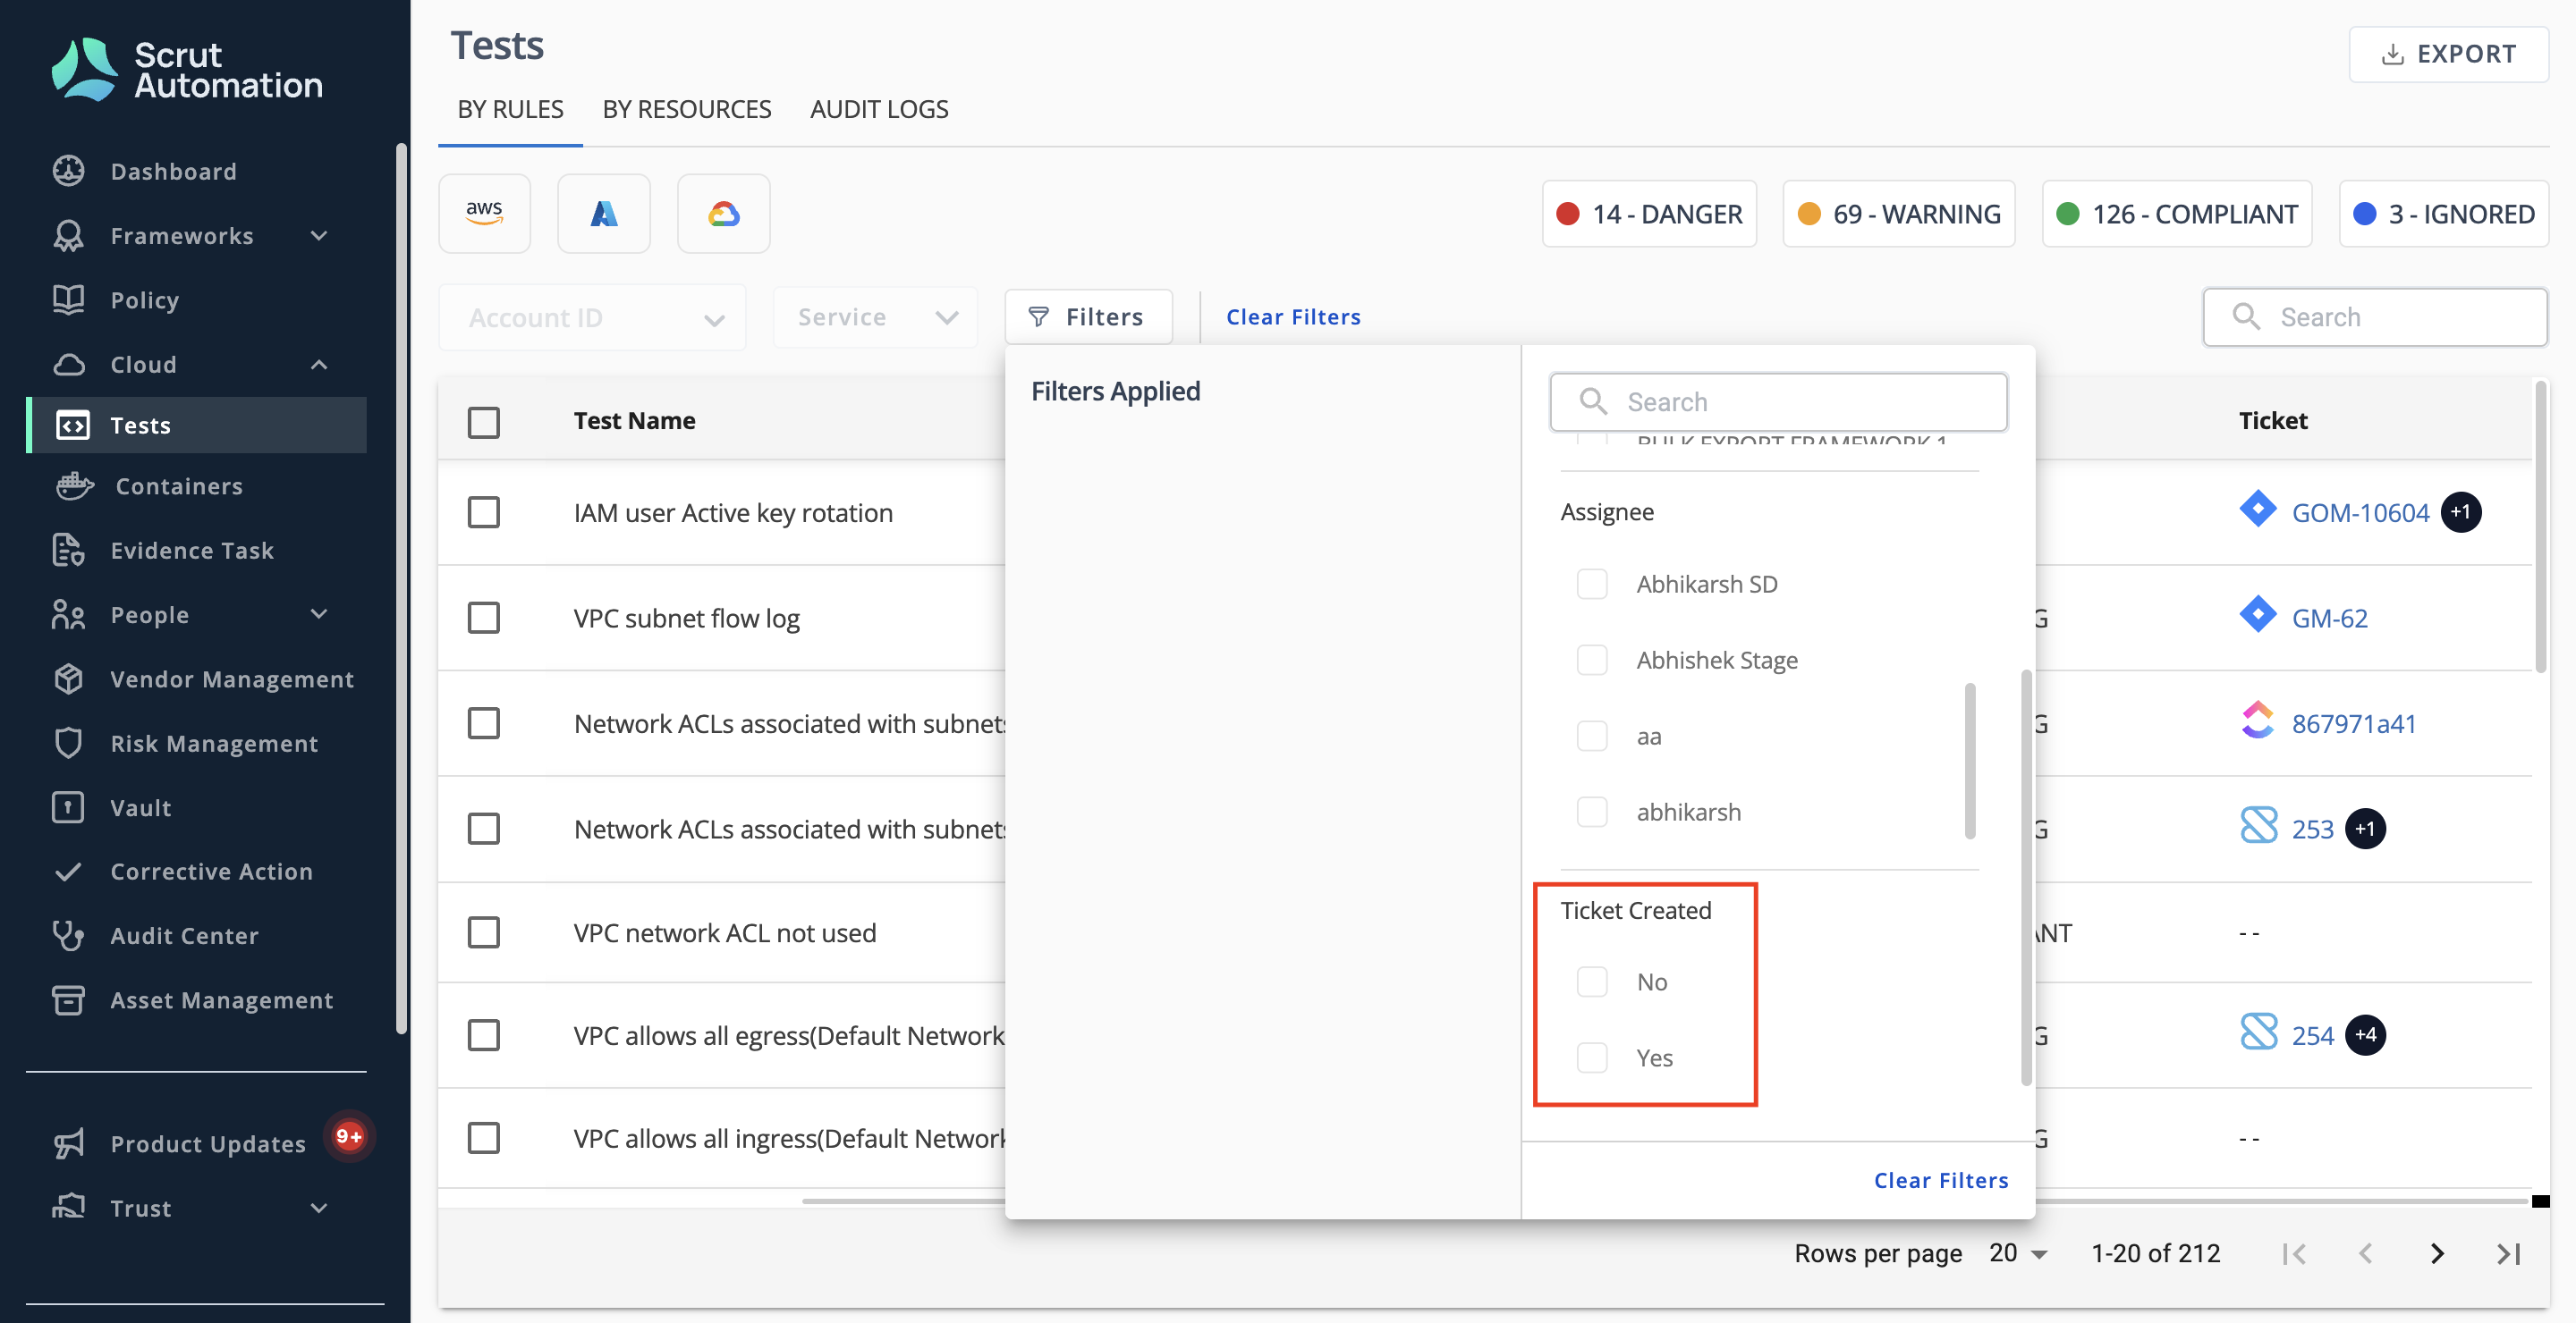This screenshot has width=2576, height=1323.
Task: Click Audit Center stethoscope icon
Action: tap(68, 935)
